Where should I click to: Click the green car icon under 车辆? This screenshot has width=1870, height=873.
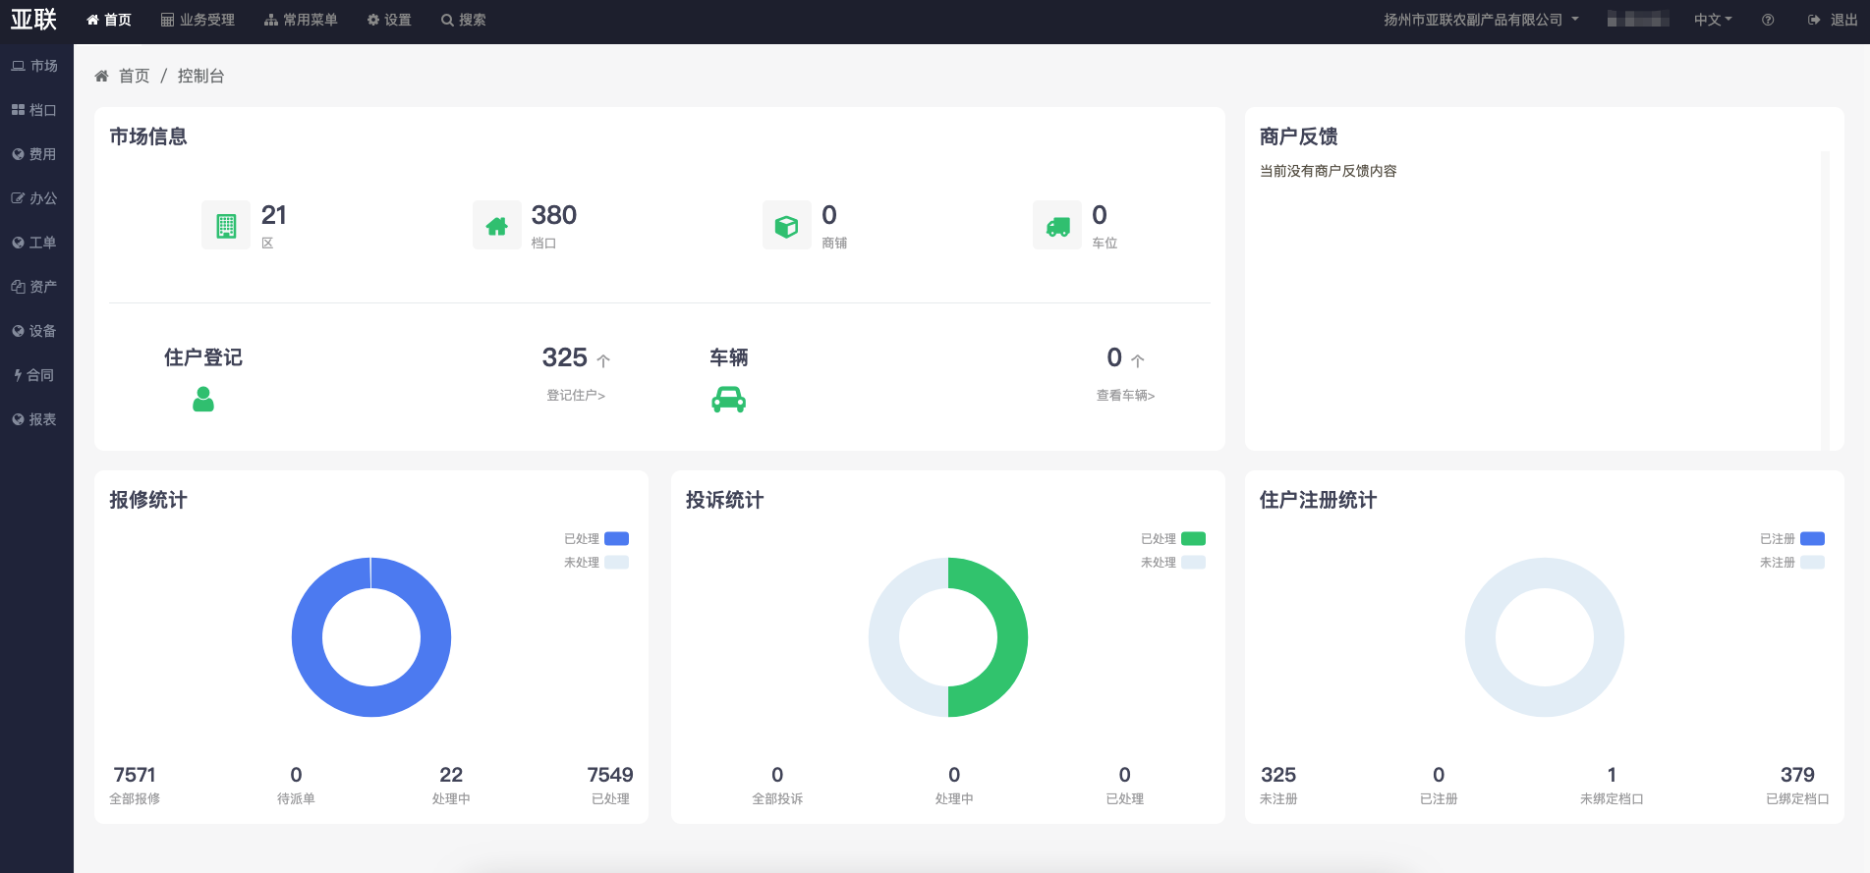729,400
